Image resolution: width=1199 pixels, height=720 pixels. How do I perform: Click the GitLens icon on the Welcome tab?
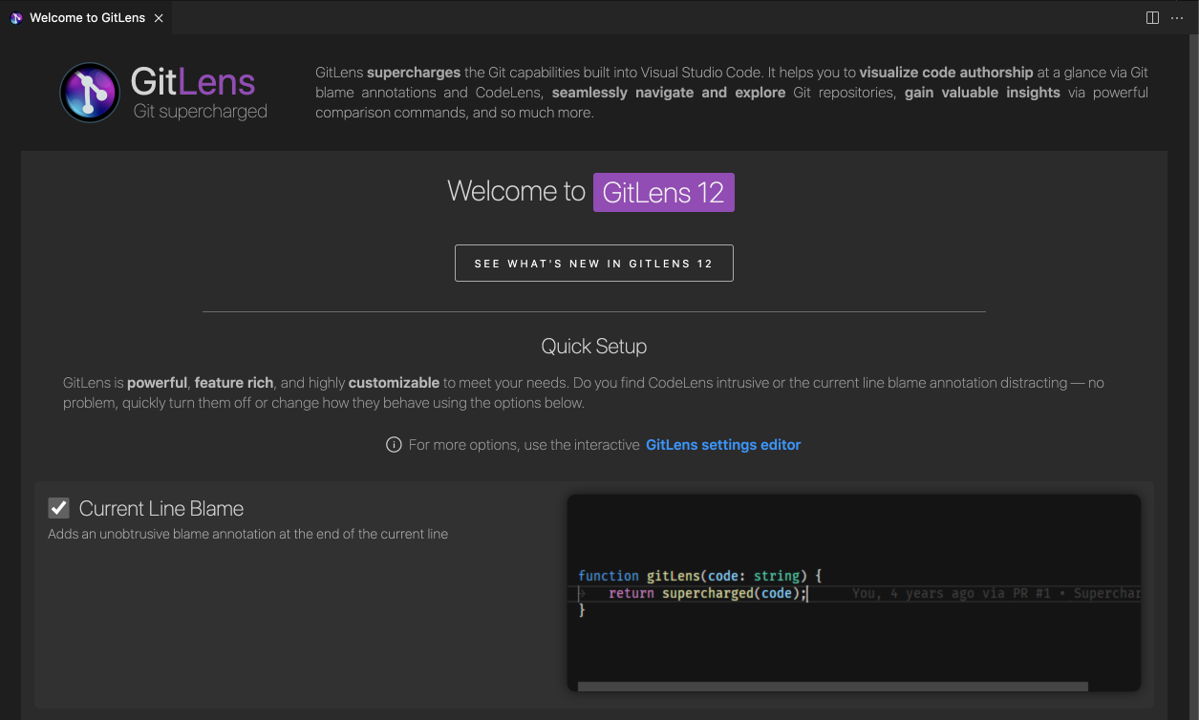15,17
